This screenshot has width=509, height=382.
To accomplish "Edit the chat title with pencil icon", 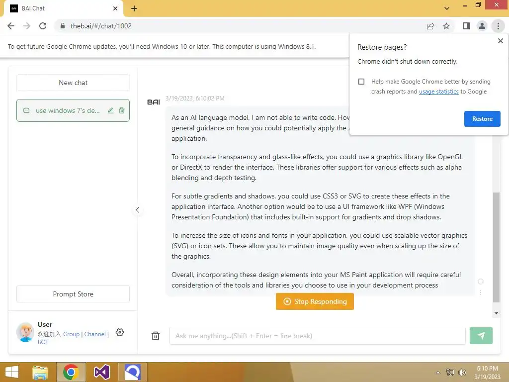I will pyautogui.click(x=111, y=110).
